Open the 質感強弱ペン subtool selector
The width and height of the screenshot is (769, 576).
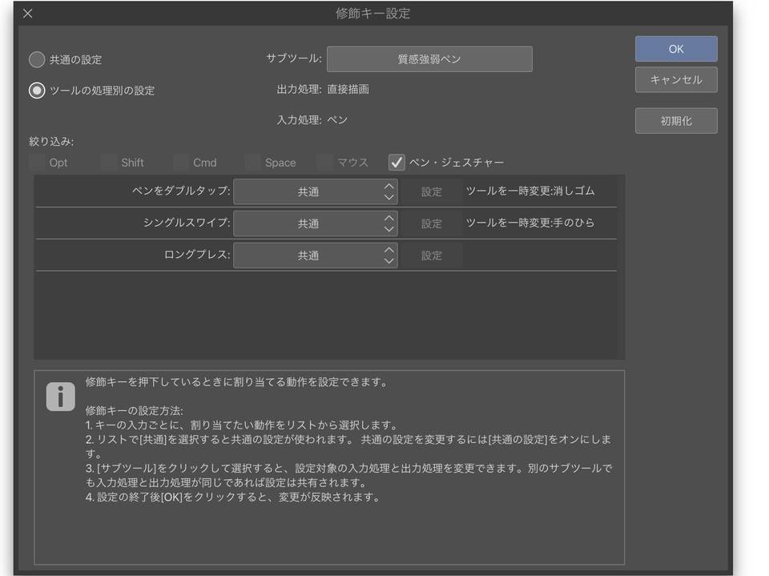point(429,58)
